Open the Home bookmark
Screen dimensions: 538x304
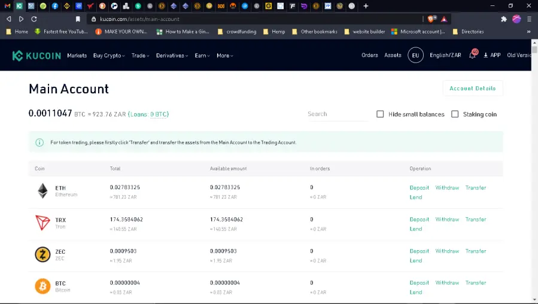click(x=17, y=32)
